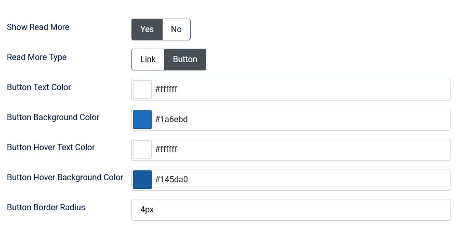Image resolution: width=465 pixels, height=232 pixels.
Task: Click the Button Hover Background Color label
Action: (x=65, y=177)
